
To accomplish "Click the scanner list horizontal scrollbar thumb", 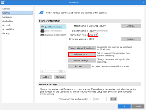I will pyautogui.click(x=52, y=71).
